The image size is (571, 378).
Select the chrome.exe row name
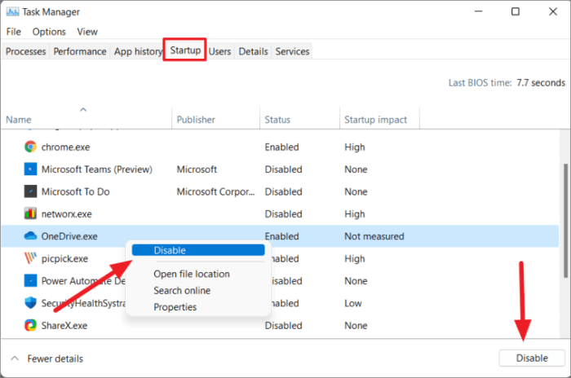tap(65, 147)
